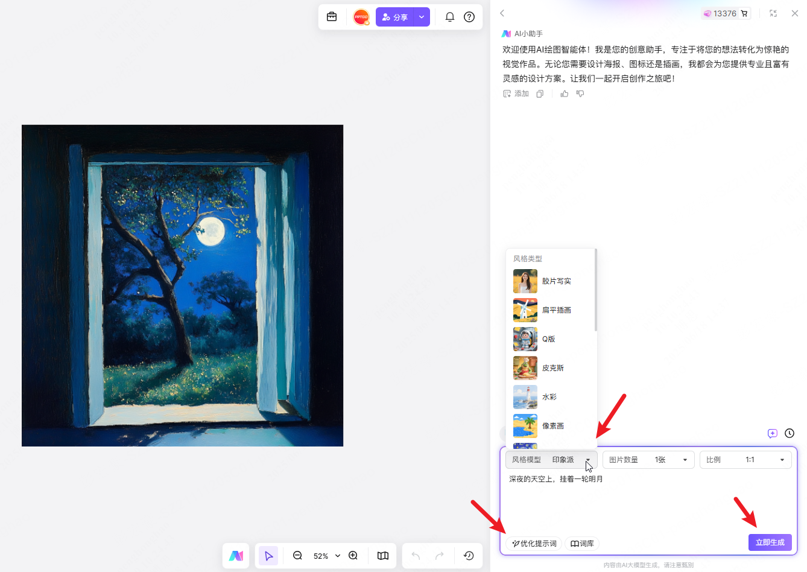Copy the AI assistant welcome message

pos(540,94)
